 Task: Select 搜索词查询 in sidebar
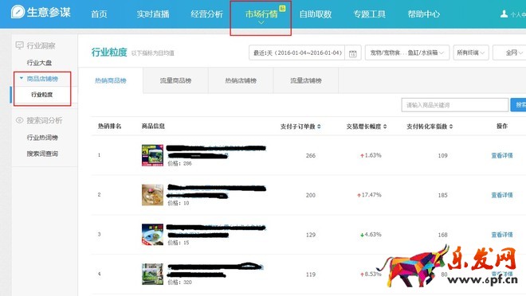pos(42,154)
